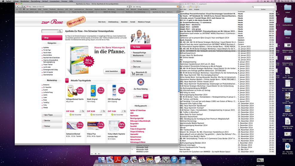The image size is (295, 166).
Task: Open System Preferences gear in Dock
Action: click(166, 160)
